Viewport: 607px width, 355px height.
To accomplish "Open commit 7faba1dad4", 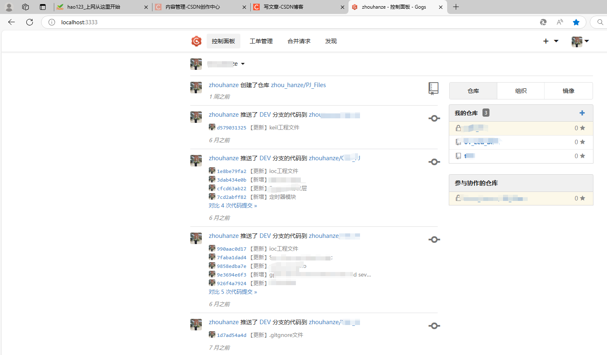I will point(232,258).
